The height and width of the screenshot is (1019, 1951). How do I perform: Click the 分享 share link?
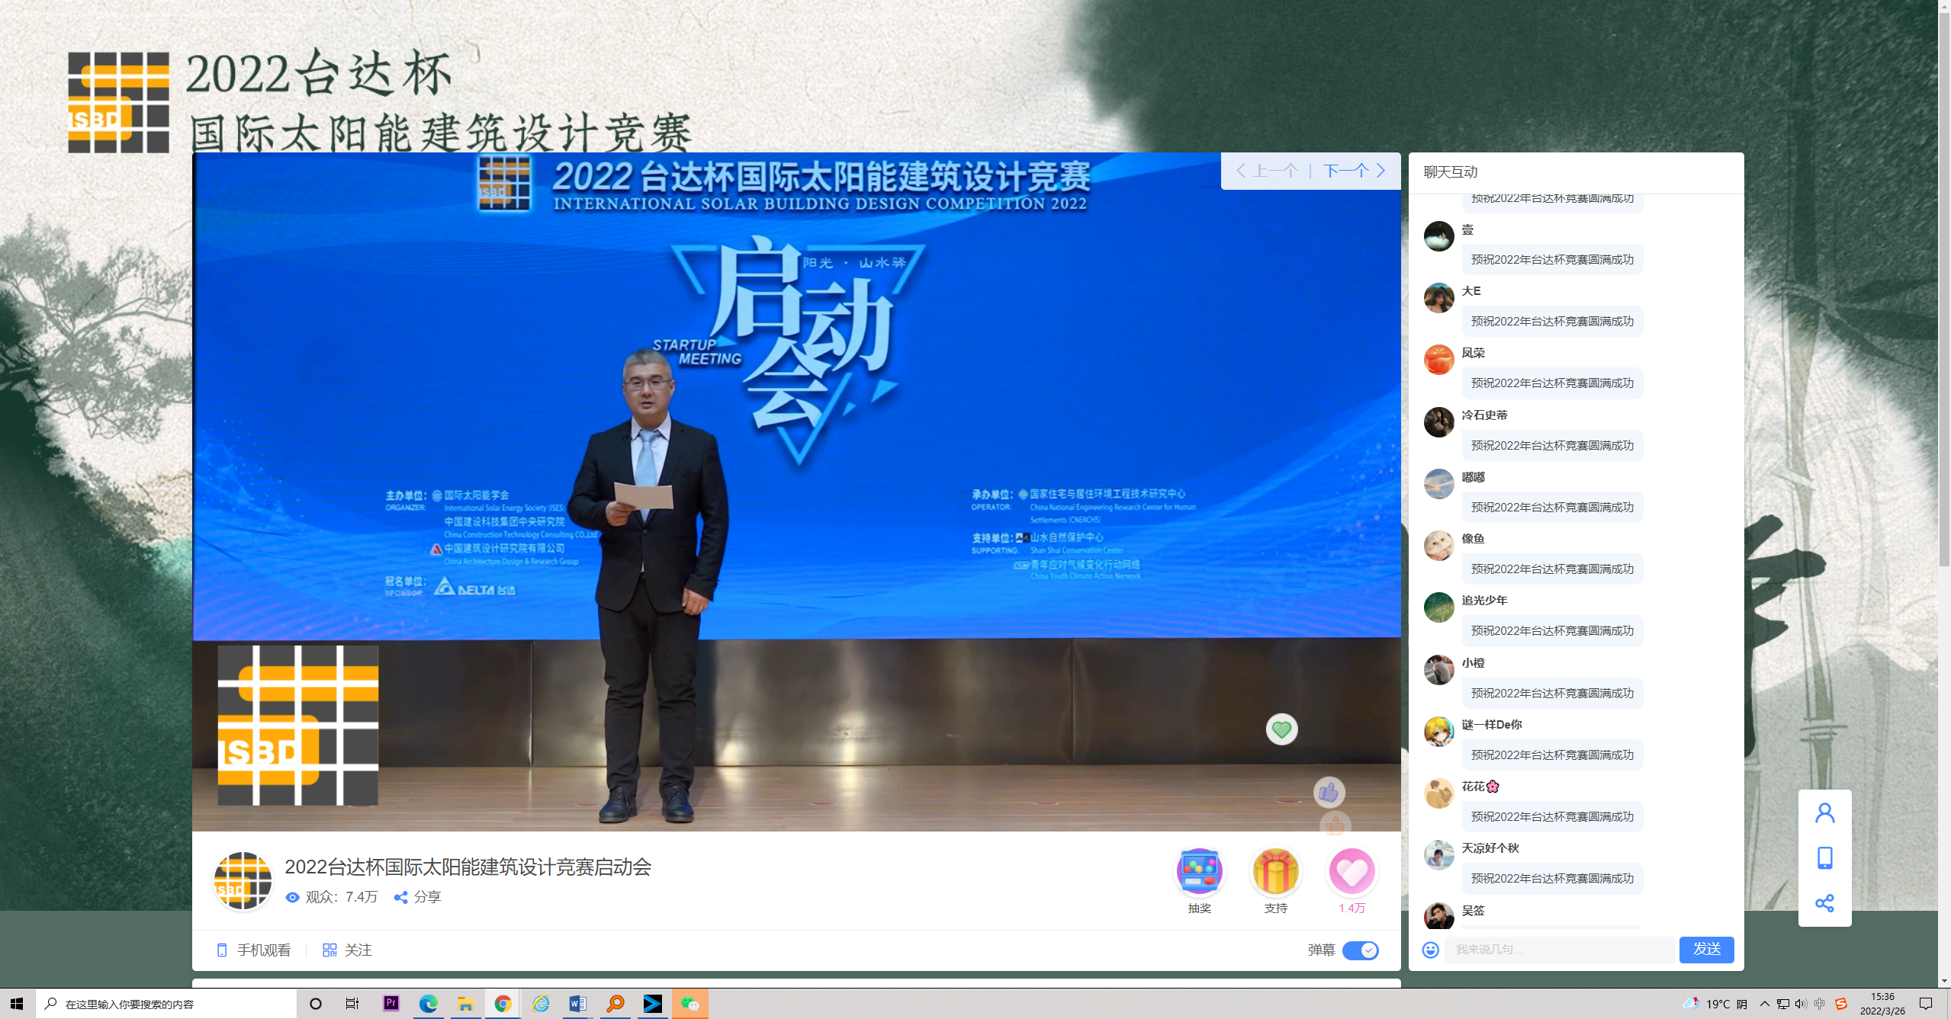point(427,897)
